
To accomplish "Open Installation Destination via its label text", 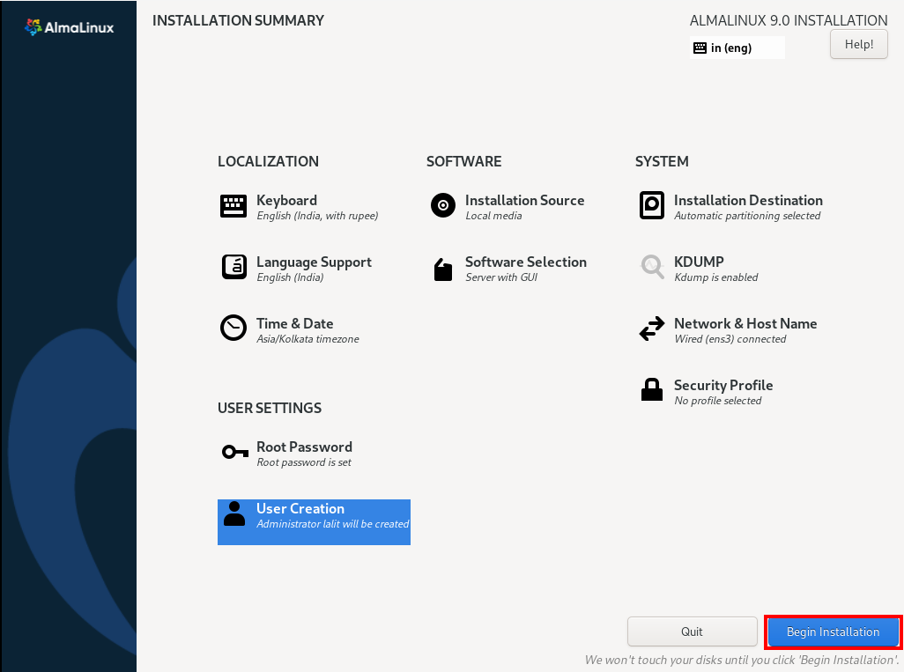I will (x=748, y=200).
